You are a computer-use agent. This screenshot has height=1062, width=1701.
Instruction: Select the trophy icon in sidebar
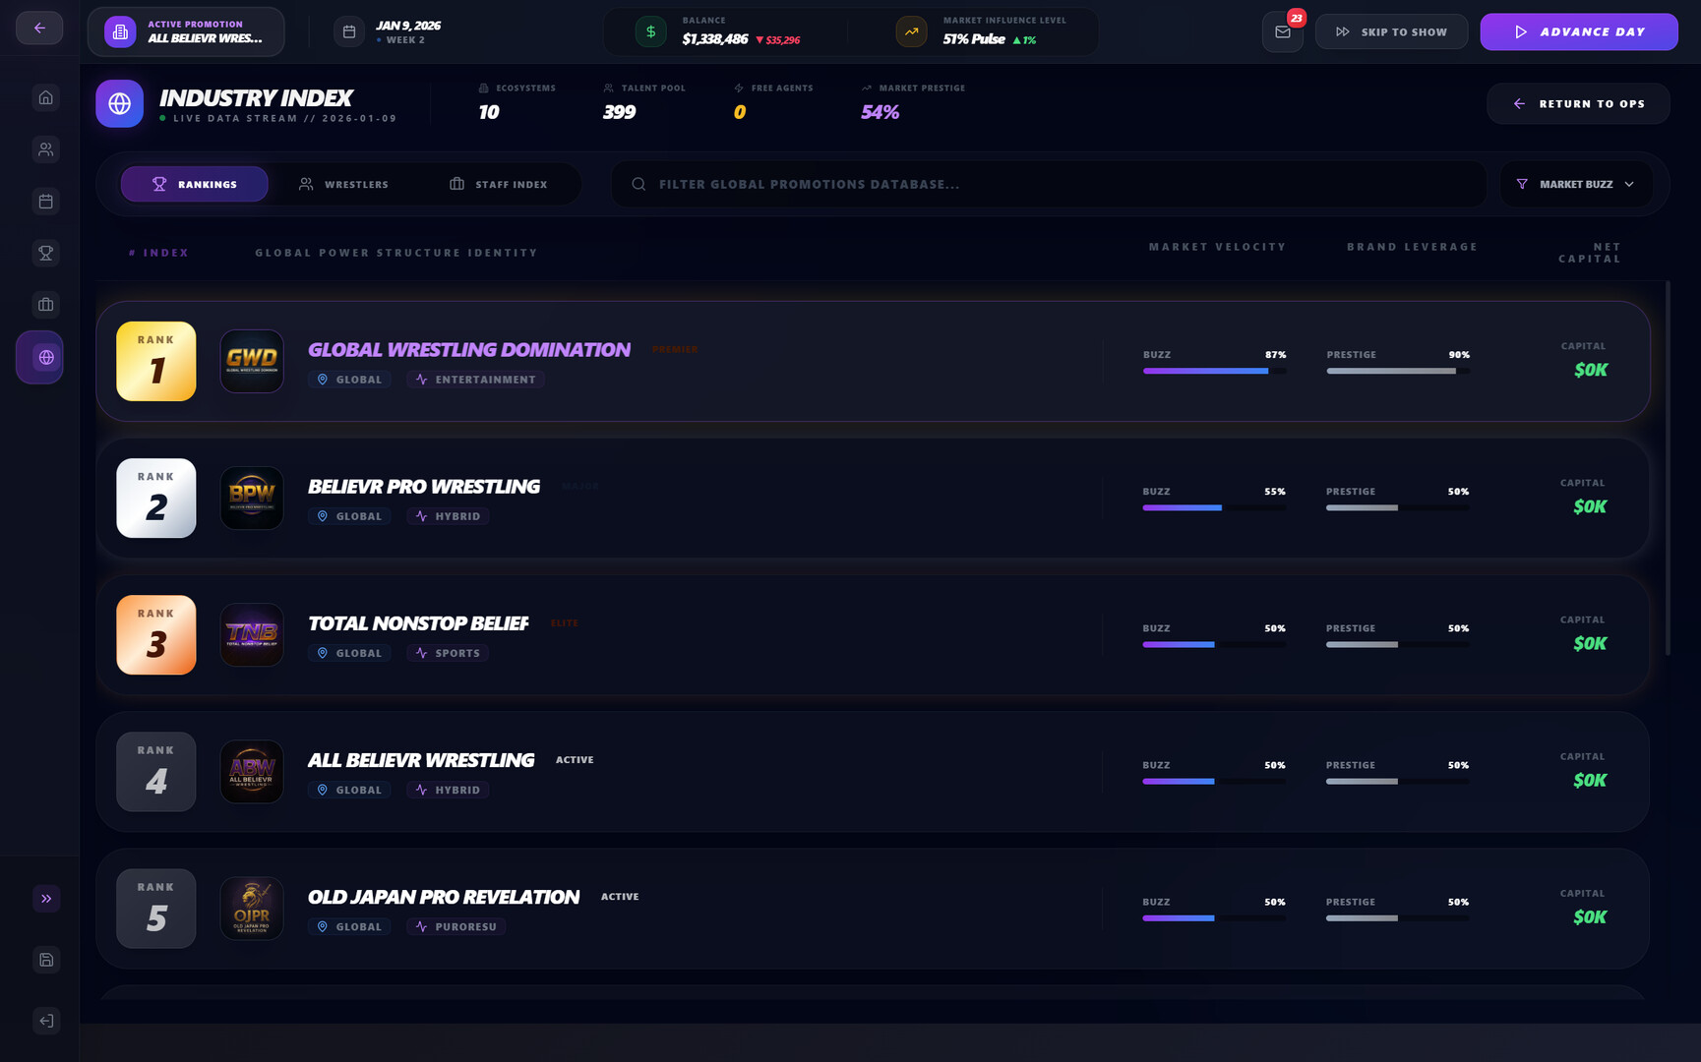click(45, 254)
